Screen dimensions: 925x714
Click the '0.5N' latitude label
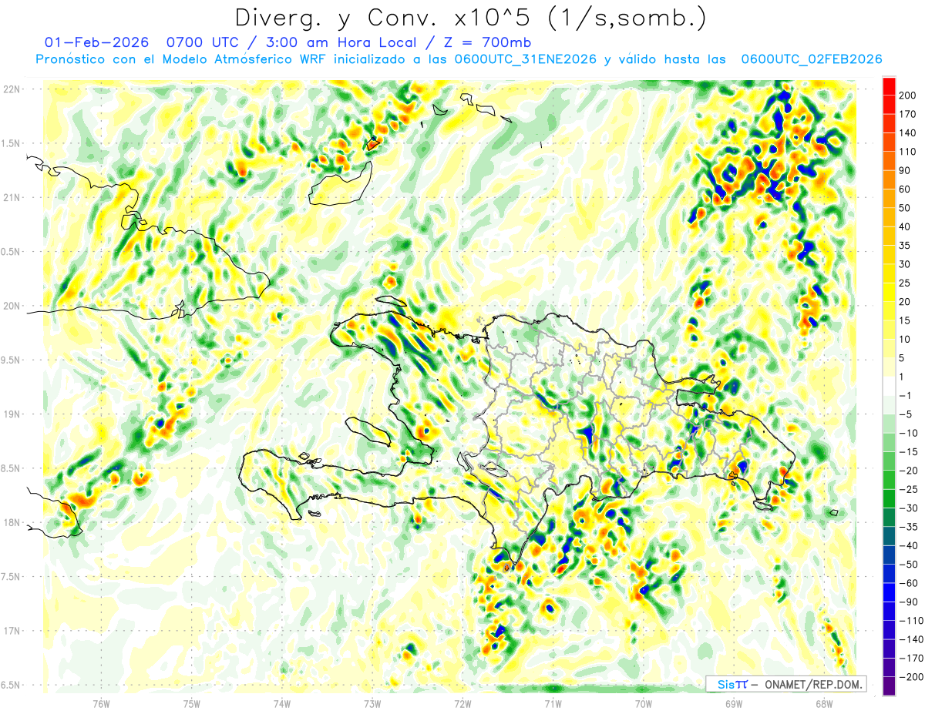11,252
